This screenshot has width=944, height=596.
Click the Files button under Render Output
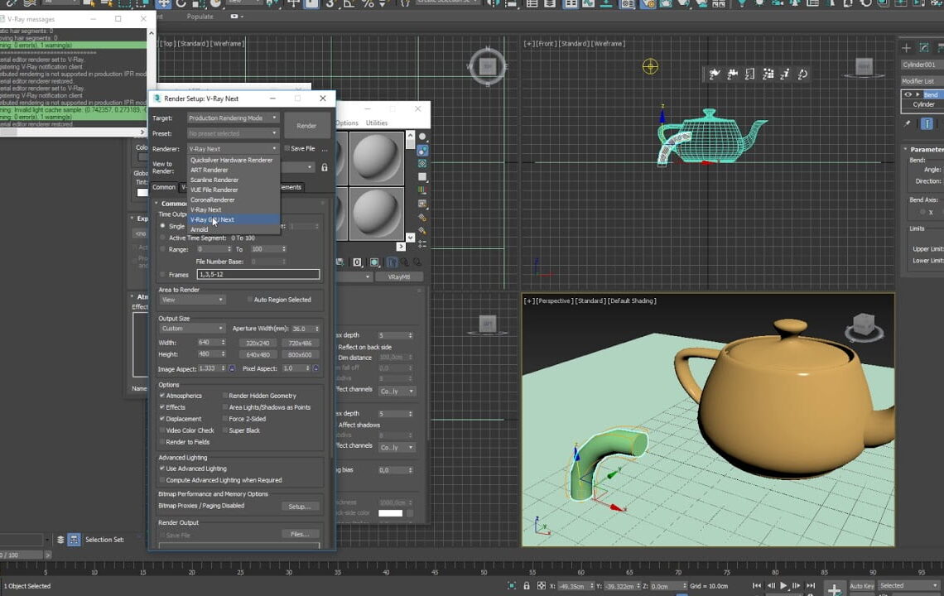coord(299,534)
